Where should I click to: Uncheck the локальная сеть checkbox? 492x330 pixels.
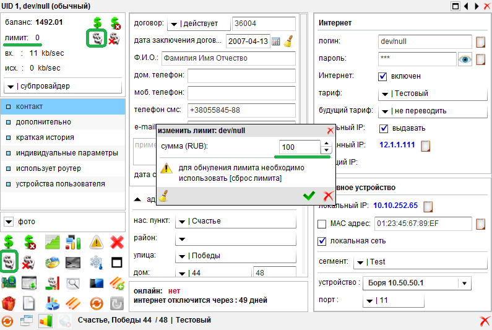point(322,241)
